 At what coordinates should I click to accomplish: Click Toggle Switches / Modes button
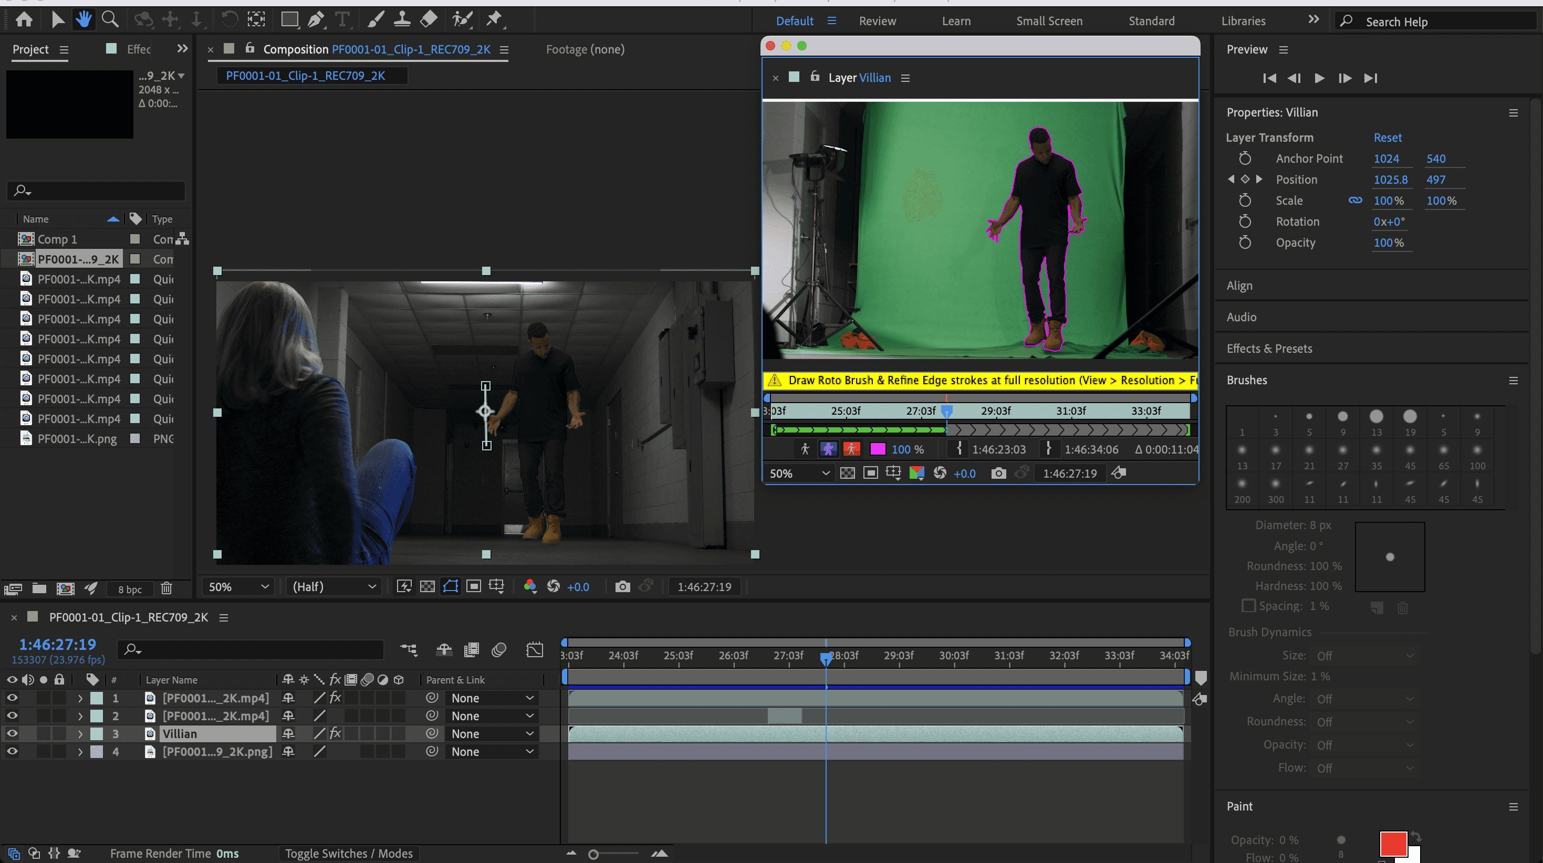(x=349, y=854)
